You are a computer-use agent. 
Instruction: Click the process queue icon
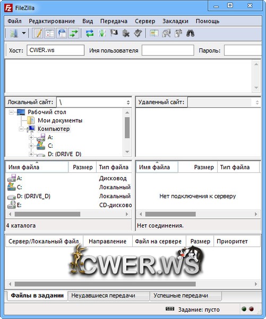pyautogui.click(x=102, y=33)
